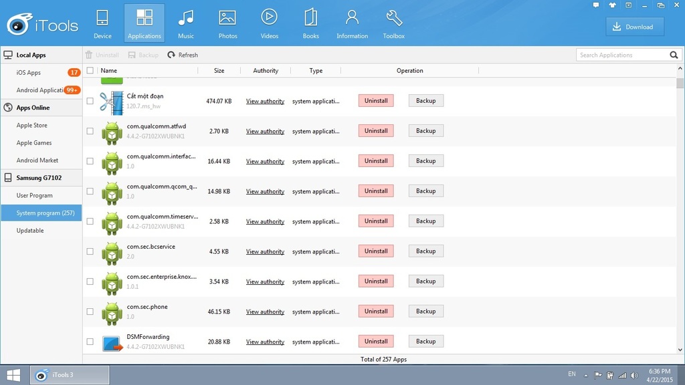Open the title bar dropdown menu icon
This screenshot has width=685, height=385.
tap(628, 5)
